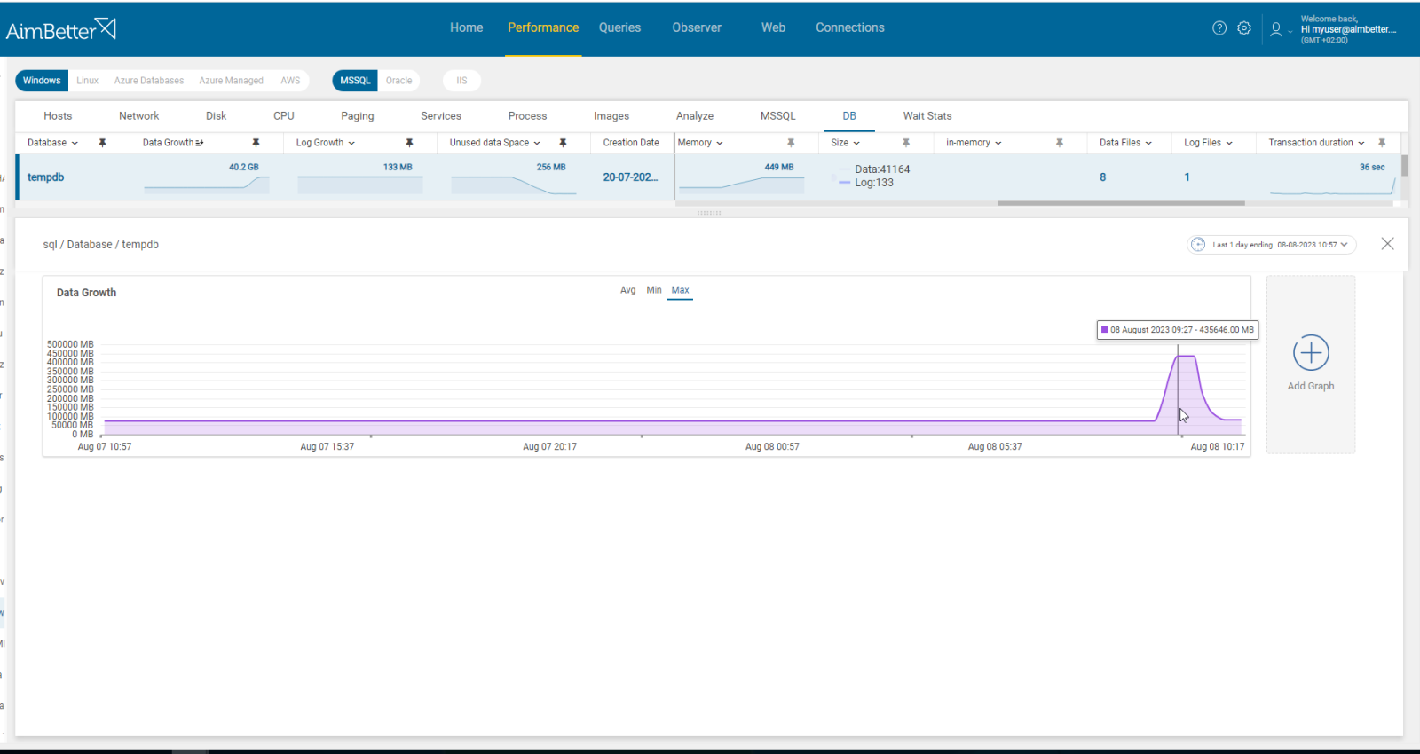The width and height of the screenshot is (1420, 754).
Task: Go to the Home menu
Action: tap(466, 27)
